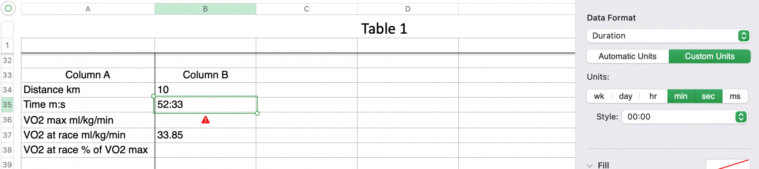Toggle the sec duration unit

tap(708, 96)
